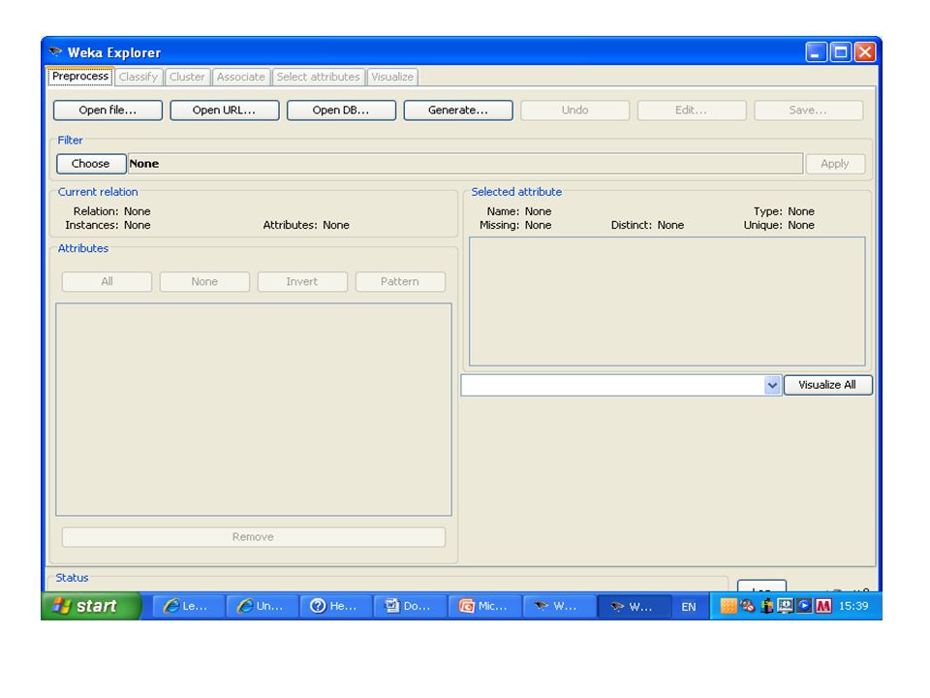930x698 pixels.
Task: Click the active, pressed Weka taskbar button
Action: [635, 606]
